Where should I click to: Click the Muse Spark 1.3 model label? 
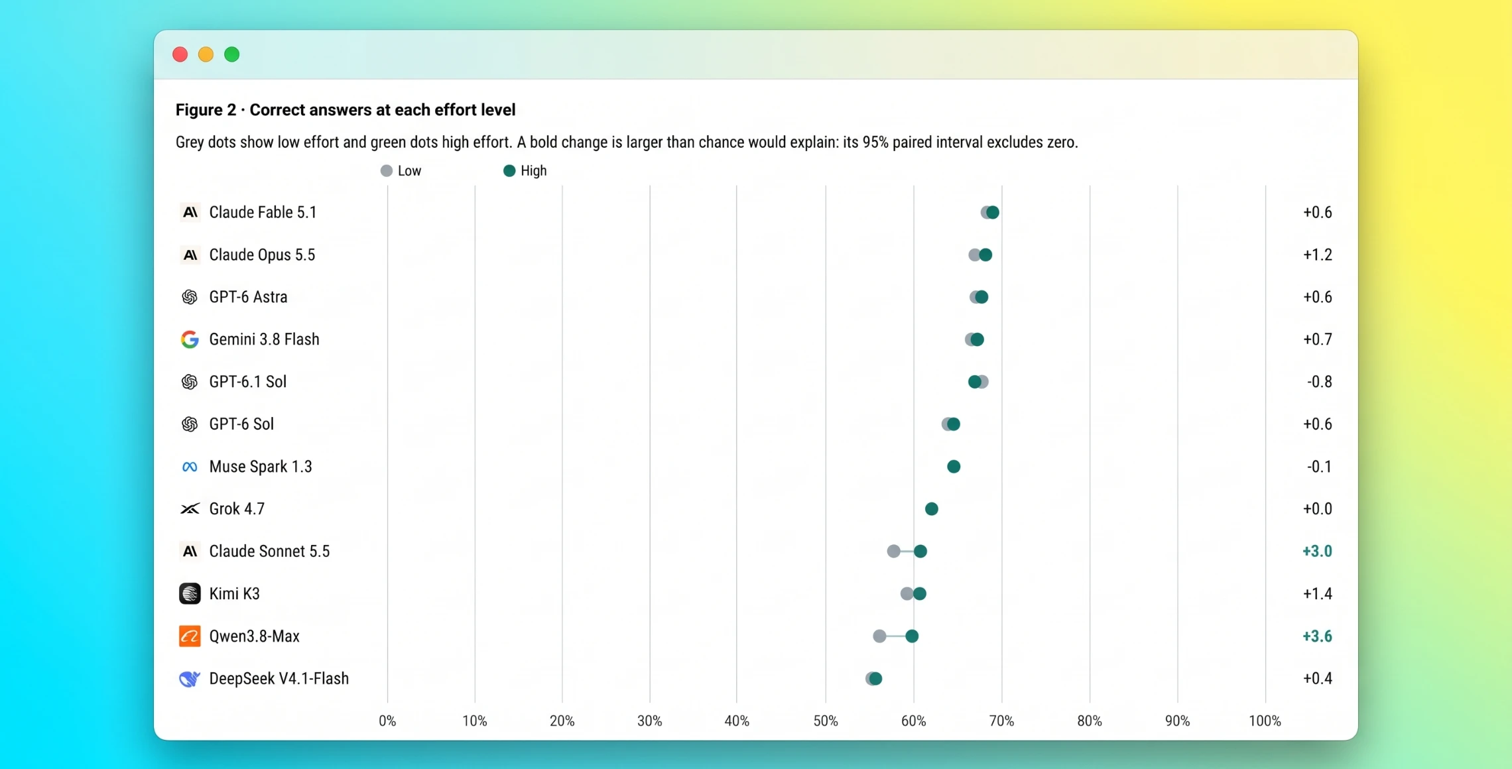coord(261,467)
